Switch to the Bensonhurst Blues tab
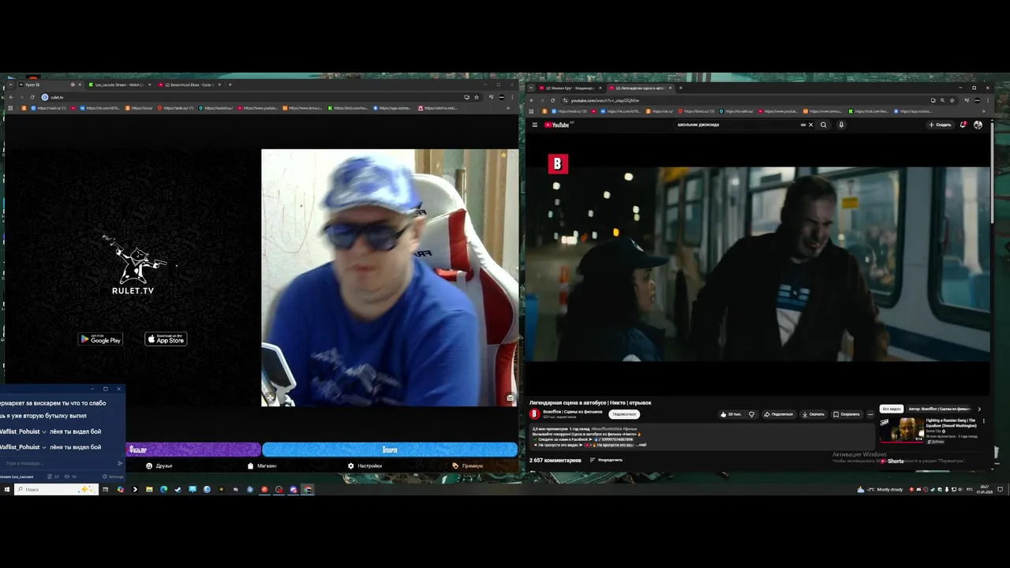 point(189,84)
